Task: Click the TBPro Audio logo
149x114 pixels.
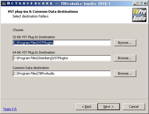Action: [139, 15]
